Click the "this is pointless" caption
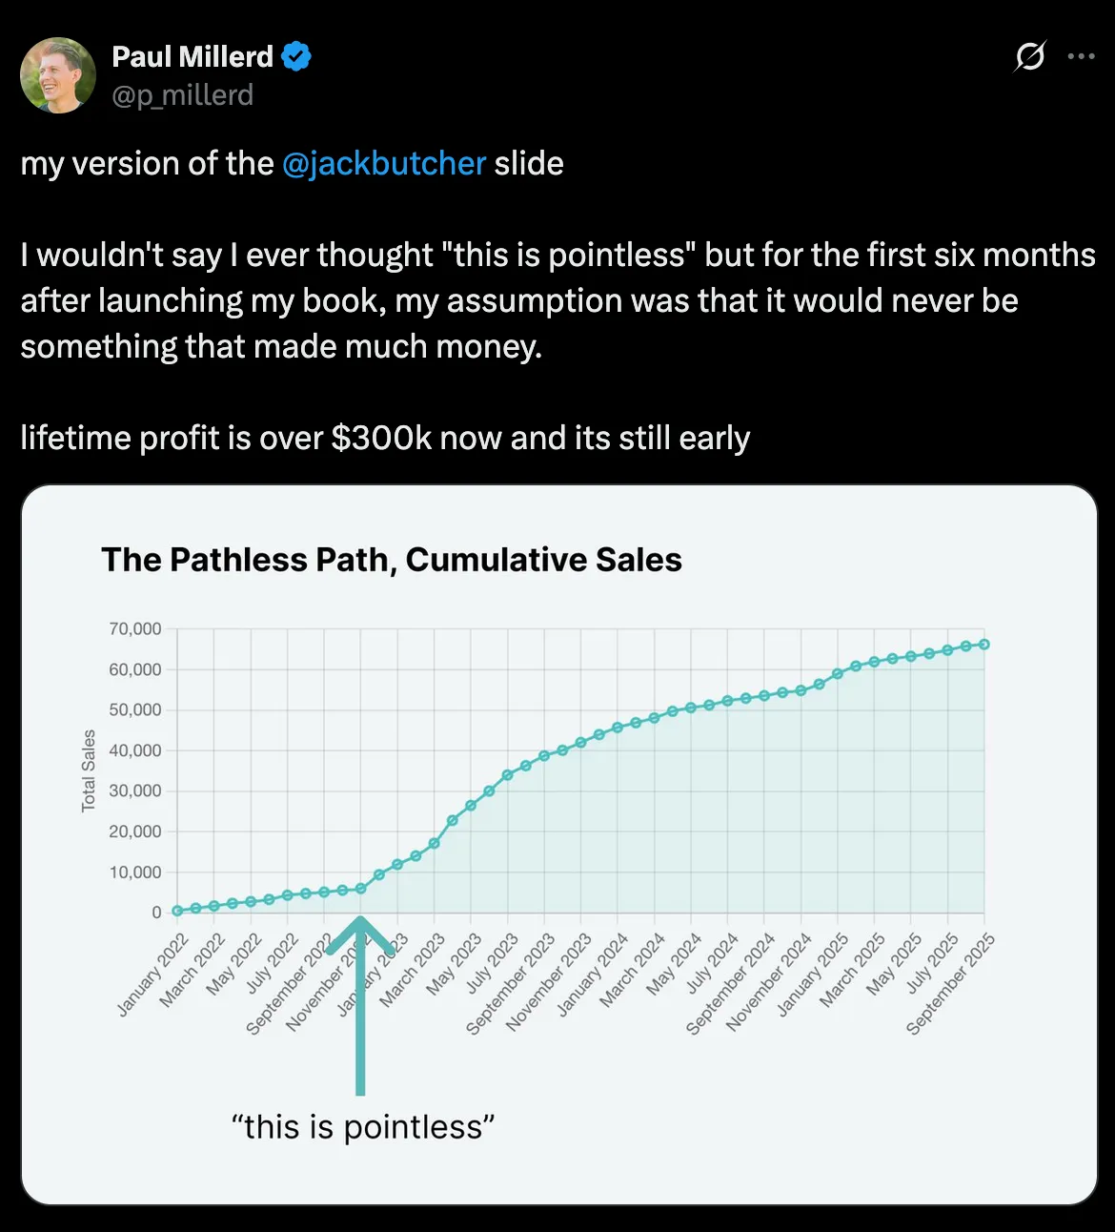1115x1232 pixels. click(363, 1127)
